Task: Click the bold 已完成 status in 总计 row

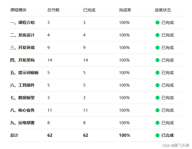Action: point(168,135)
